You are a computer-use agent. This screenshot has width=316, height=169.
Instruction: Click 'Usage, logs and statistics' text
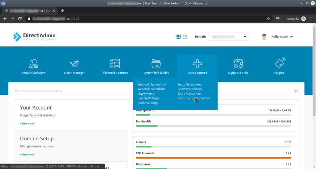click(37, 115)
